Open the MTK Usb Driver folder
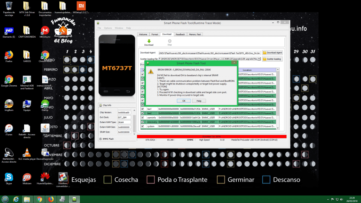 click(x=27, y=9)
